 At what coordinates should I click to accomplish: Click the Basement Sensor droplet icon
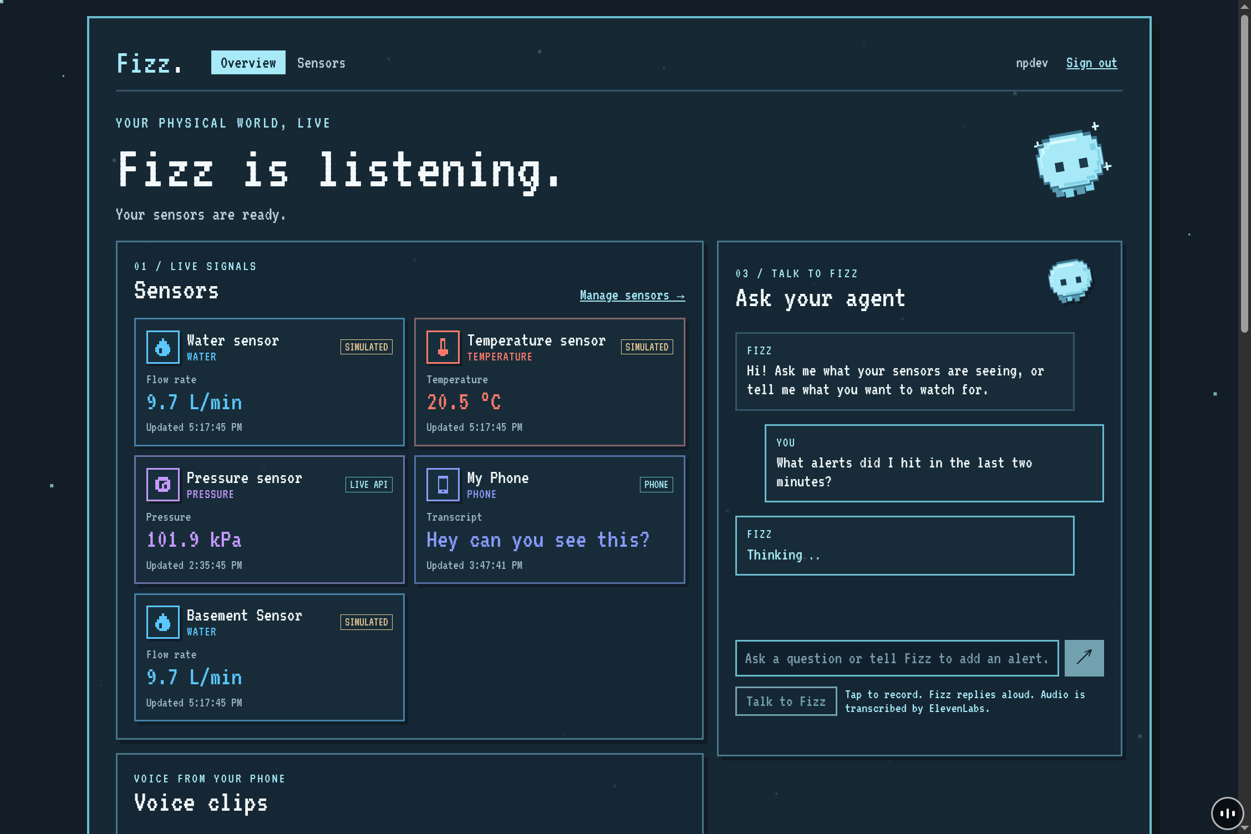(x=162, y=622)
